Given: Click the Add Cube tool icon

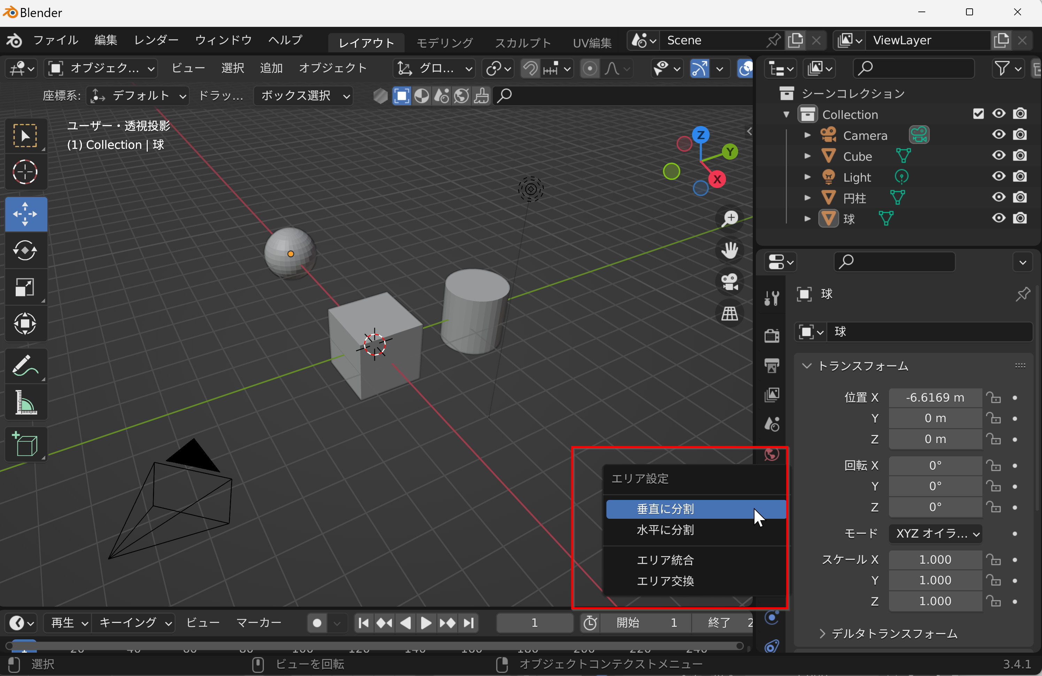Looking at the screenshot, I should [x=25, y=444].
